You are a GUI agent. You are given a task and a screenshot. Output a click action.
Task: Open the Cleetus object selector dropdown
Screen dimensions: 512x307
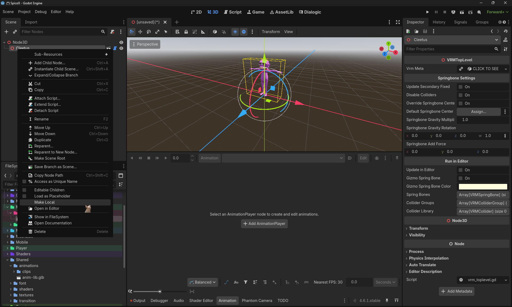pyautogui.click(x=452, y=40)
